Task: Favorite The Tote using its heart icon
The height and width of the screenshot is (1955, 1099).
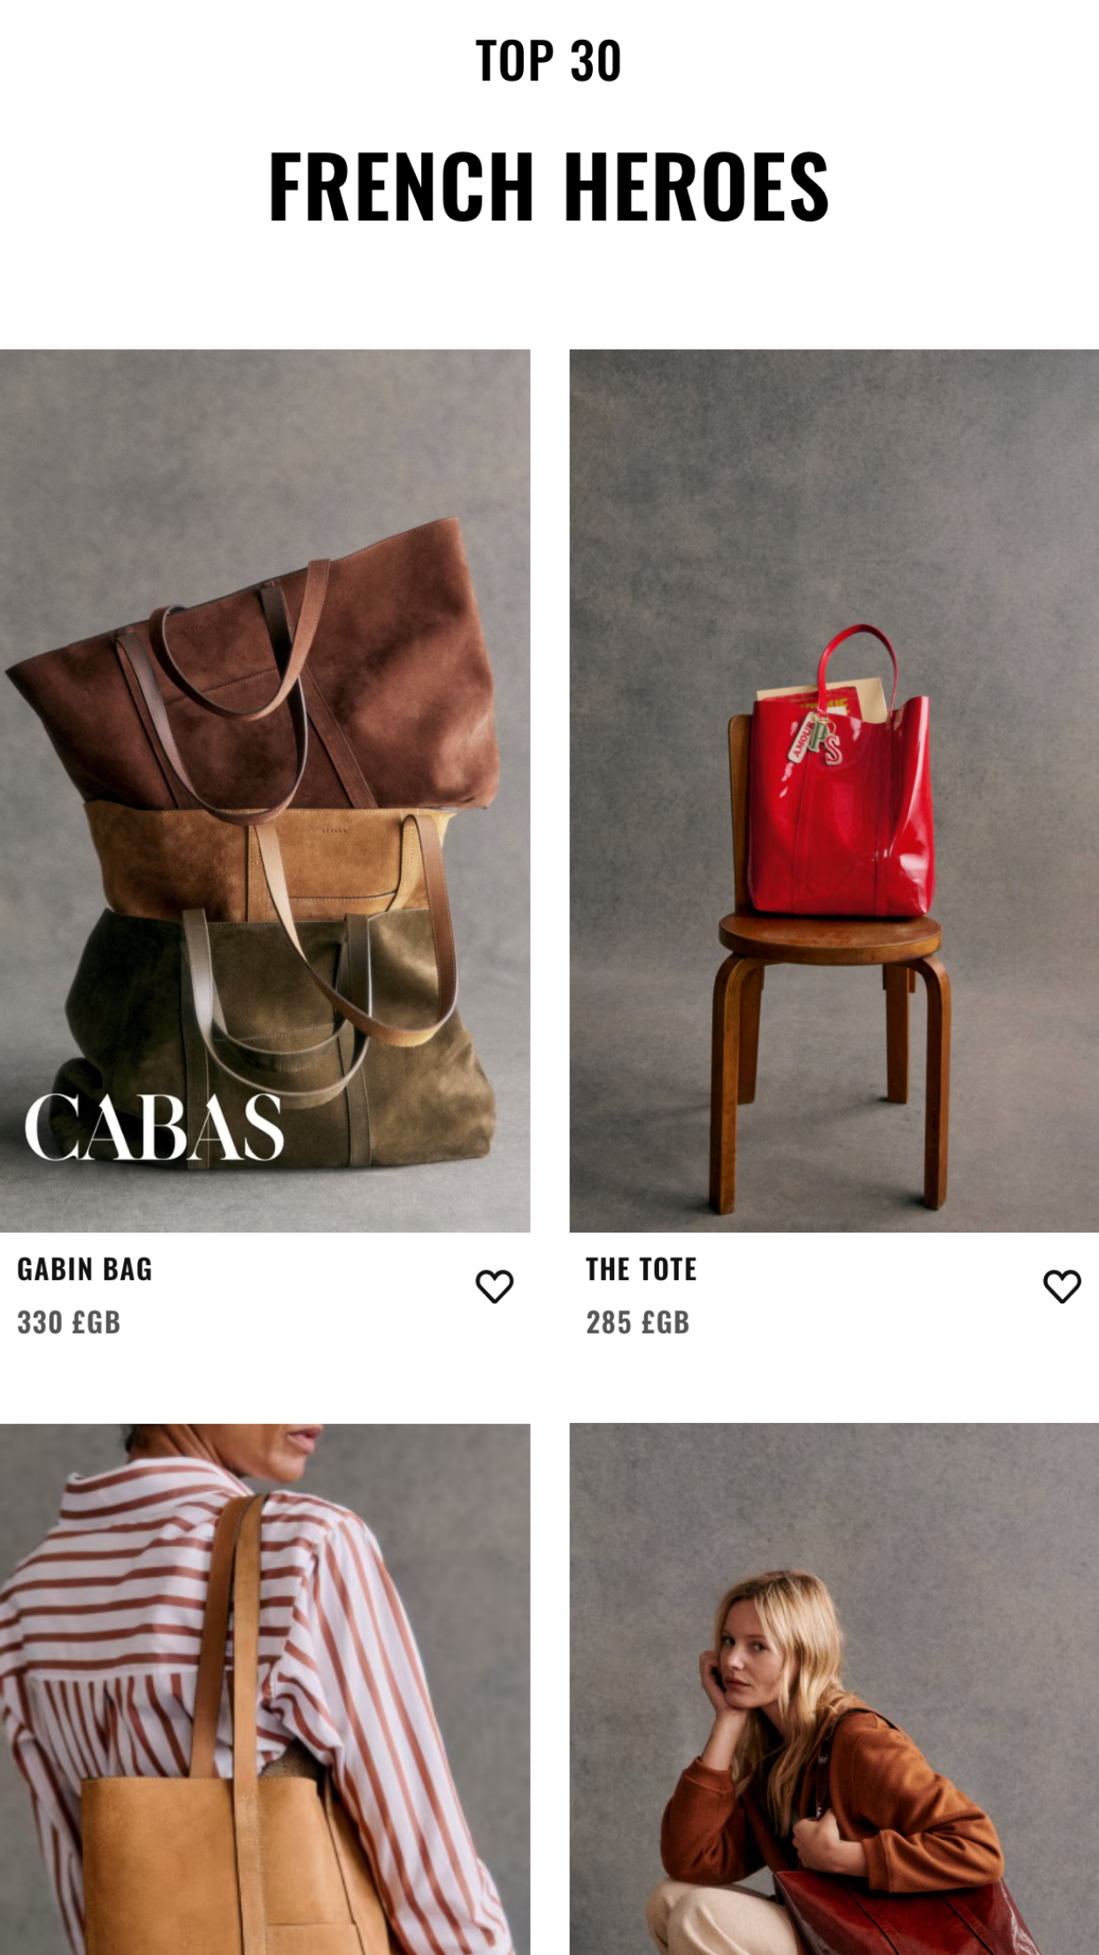Action: click(x=1062, y=1287)
